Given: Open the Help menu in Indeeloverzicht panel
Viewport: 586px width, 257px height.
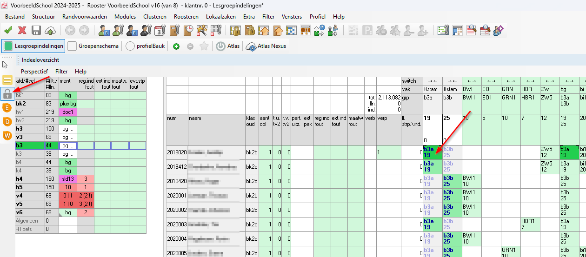Looking at the screenshot, I should point(80,72).
